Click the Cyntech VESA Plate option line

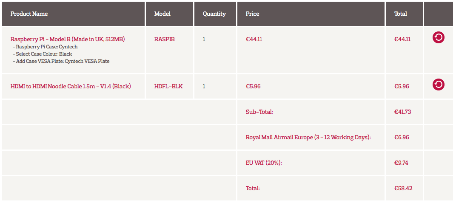pos(61,61)
